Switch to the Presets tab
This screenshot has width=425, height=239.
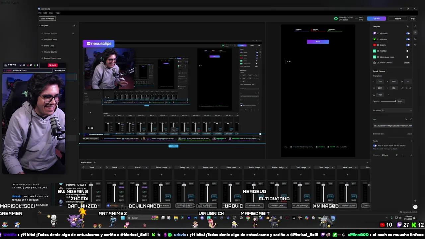pyautogui.click(x=376, y=155)
